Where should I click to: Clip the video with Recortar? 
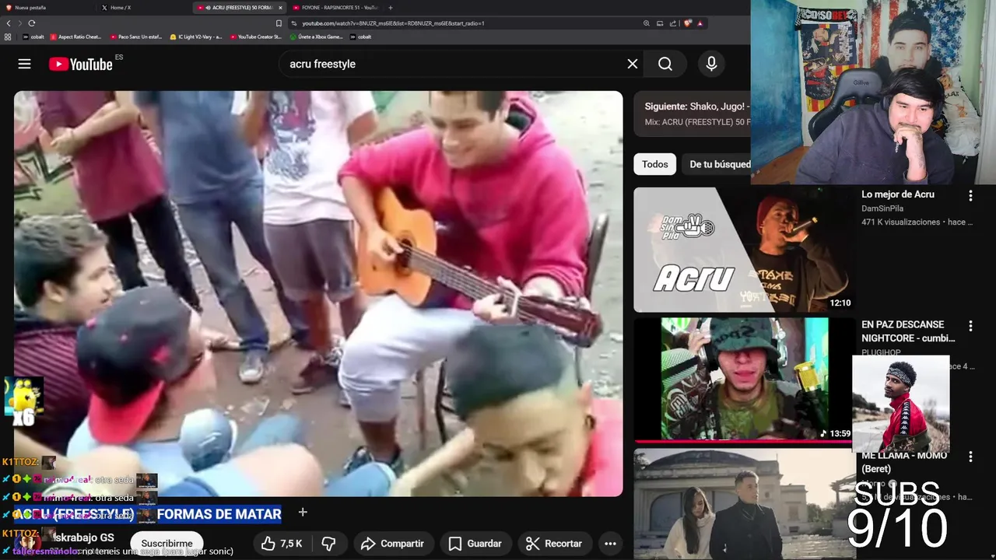click(554, 544)
